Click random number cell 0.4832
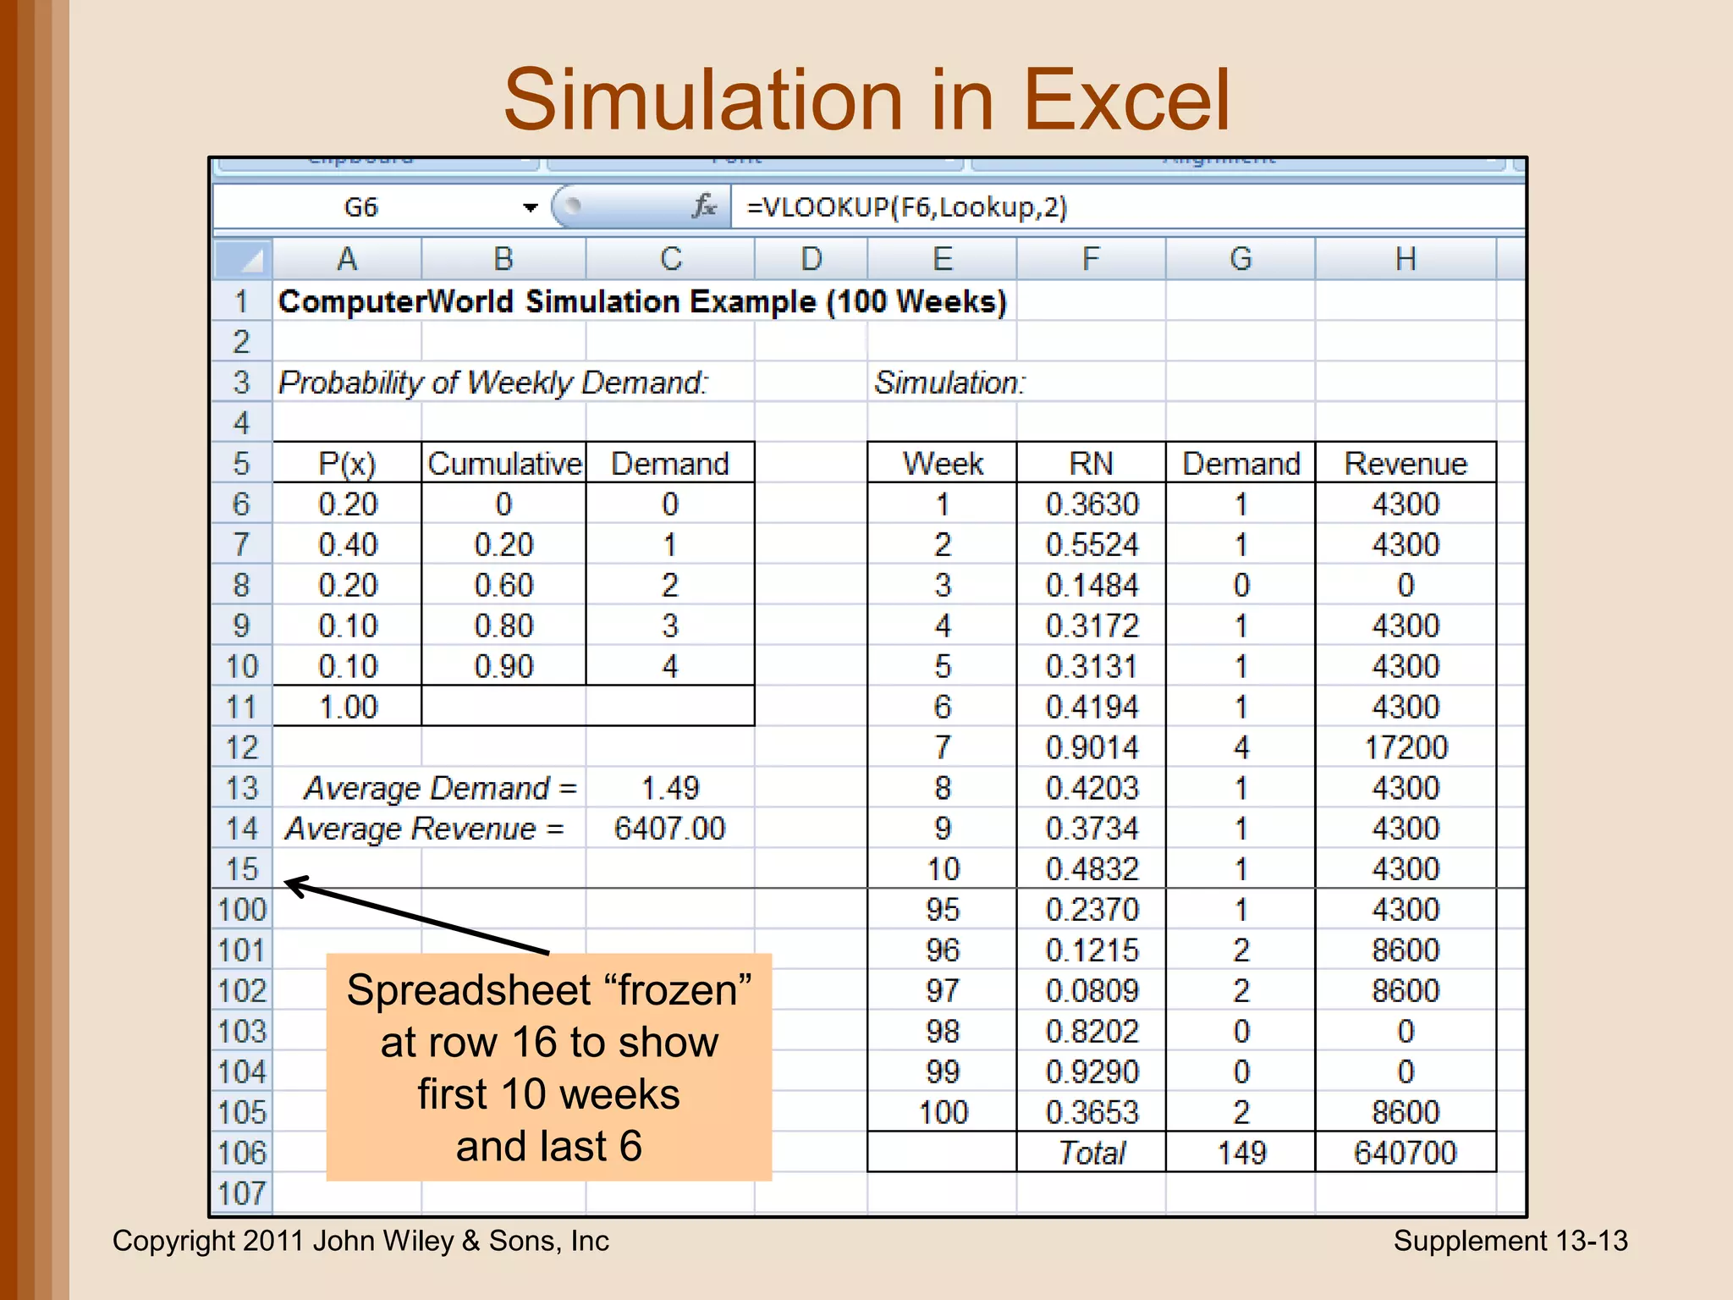The height and width of the screenshot is (1300, 1733). [1092, 869]
